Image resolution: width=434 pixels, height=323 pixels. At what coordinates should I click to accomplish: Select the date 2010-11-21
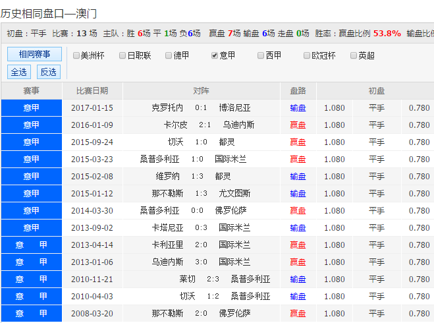click(x=92, y=279)
